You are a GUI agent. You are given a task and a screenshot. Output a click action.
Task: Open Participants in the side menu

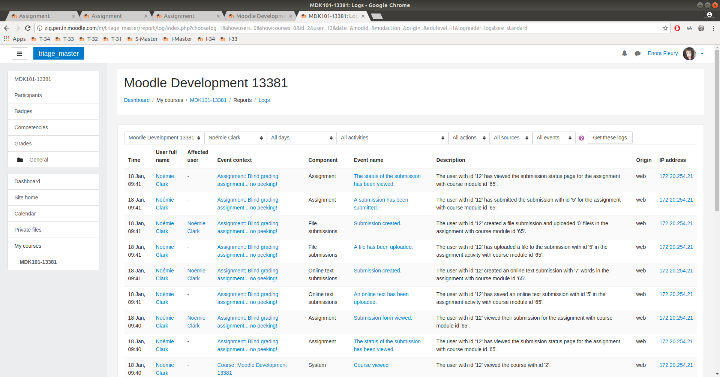53,95
